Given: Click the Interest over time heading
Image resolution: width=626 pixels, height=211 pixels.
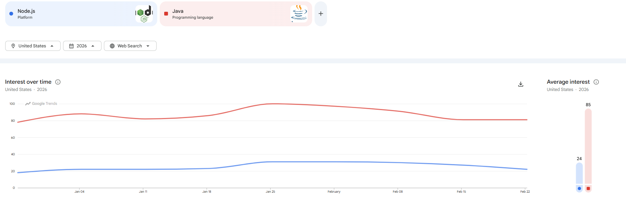Looking at the screenshot, I should tap(28, 82).
